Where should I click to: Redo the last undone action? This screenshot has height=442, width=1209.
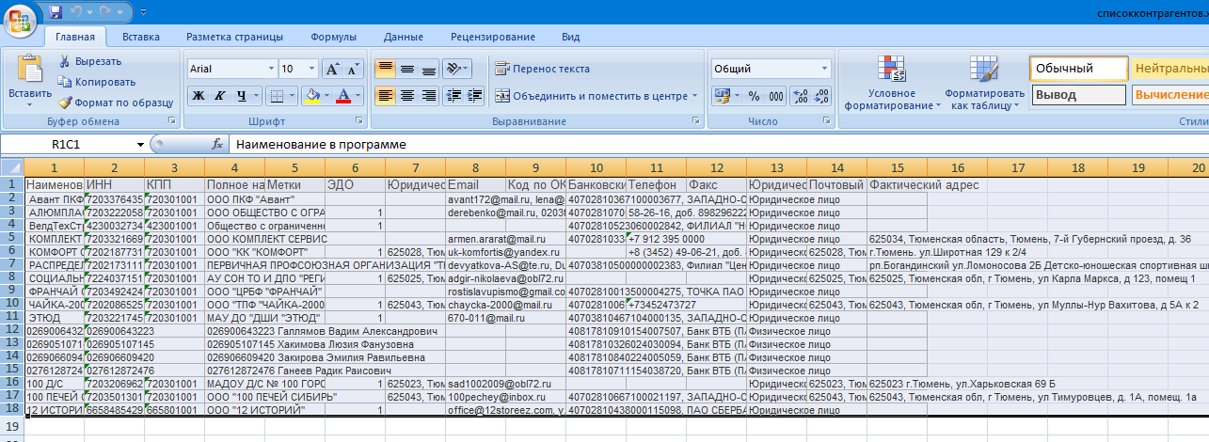click(106, 12)
